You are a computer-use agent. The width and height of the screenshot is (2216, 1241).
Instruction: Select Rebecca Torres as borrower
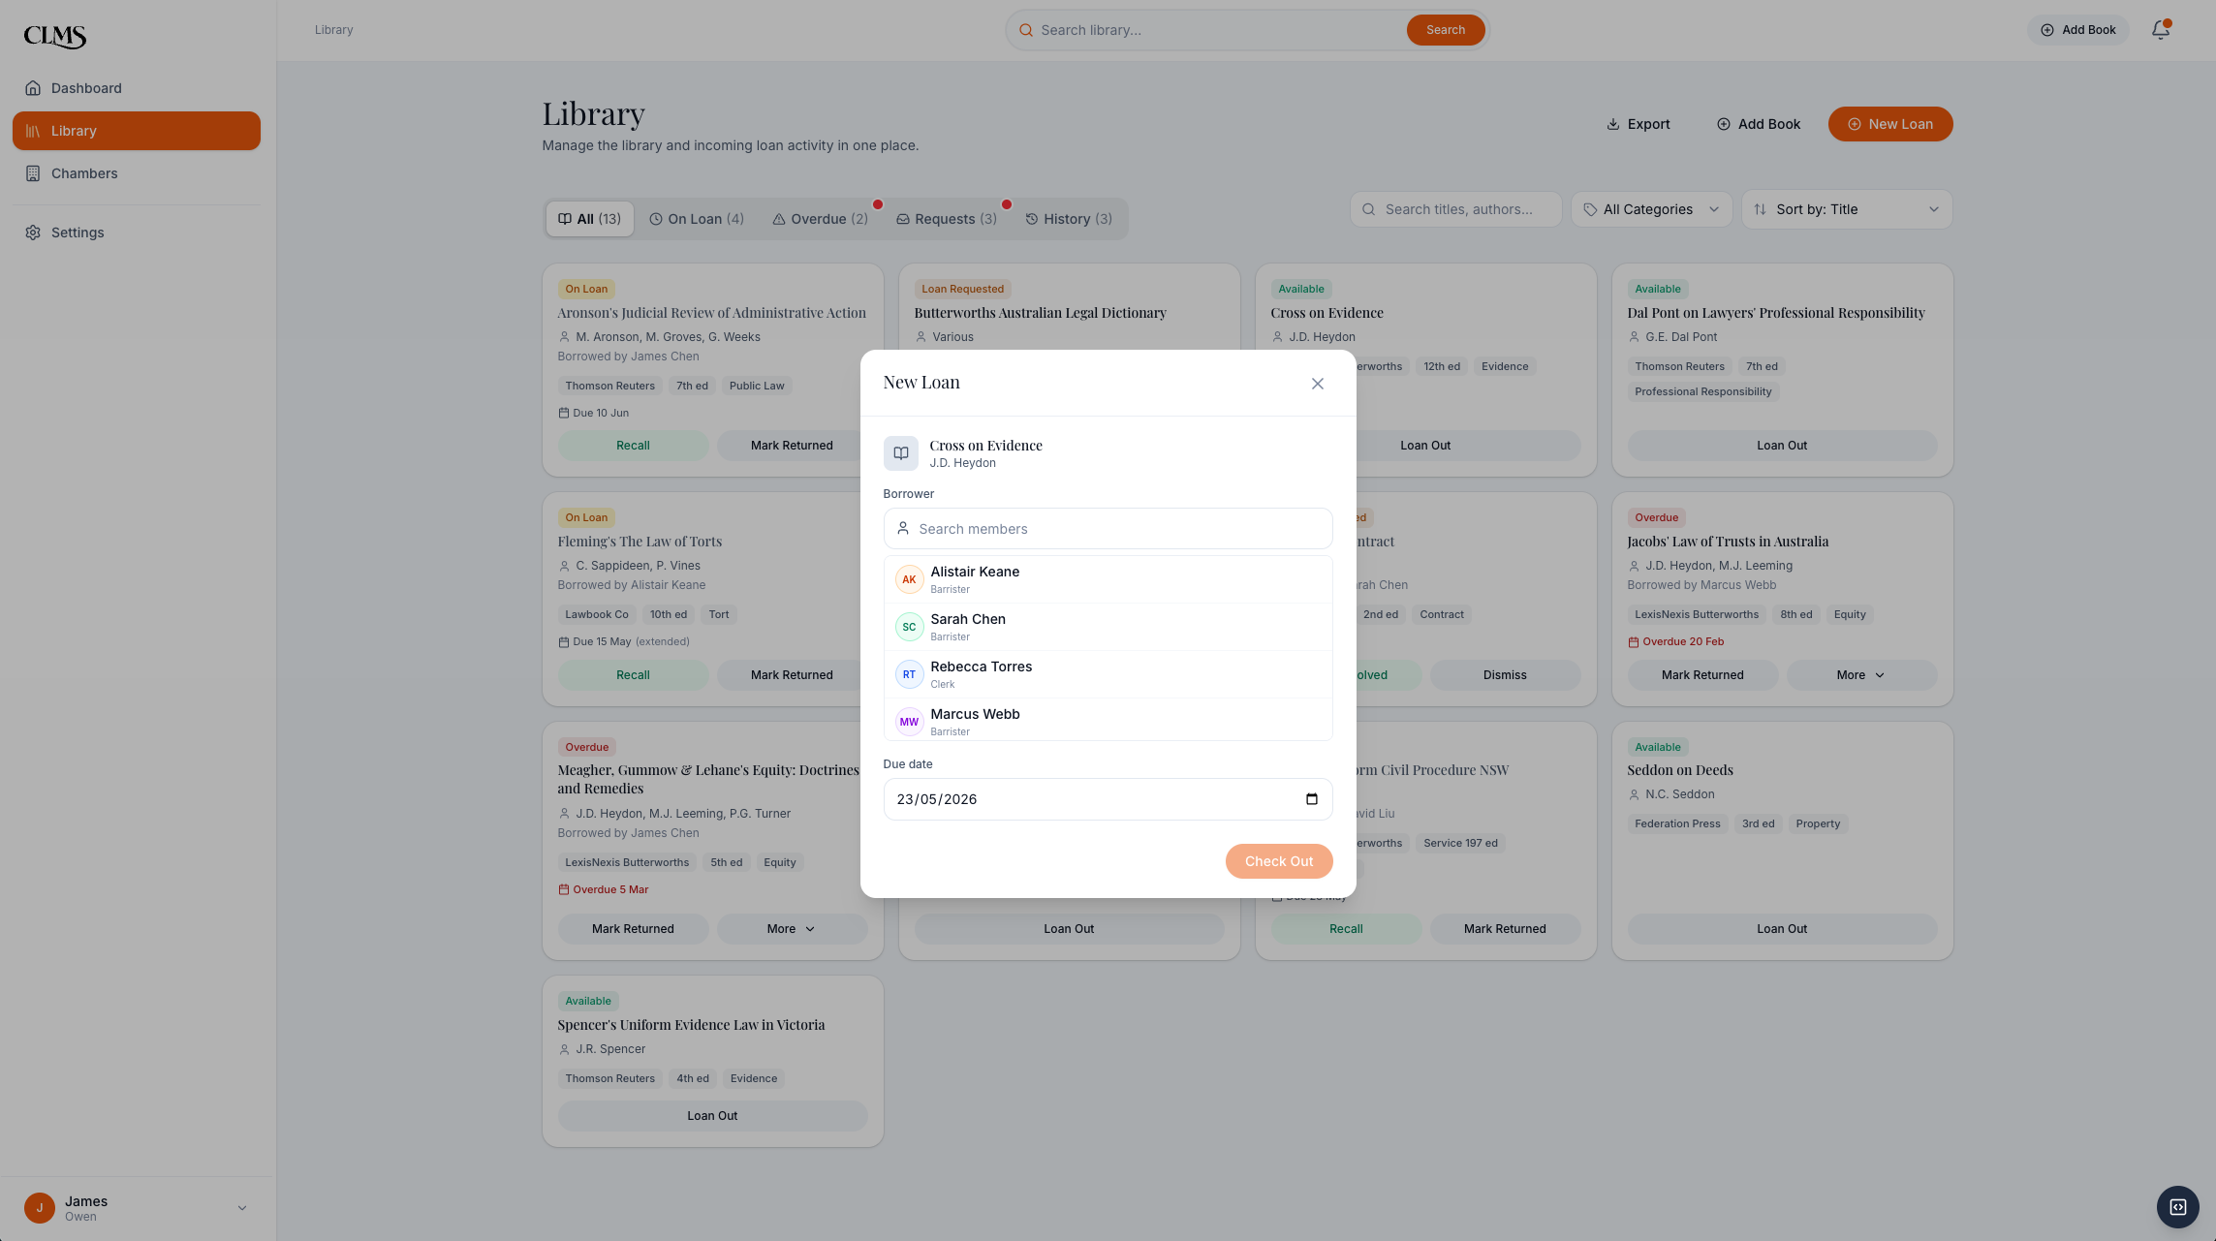pos(1108,674)
